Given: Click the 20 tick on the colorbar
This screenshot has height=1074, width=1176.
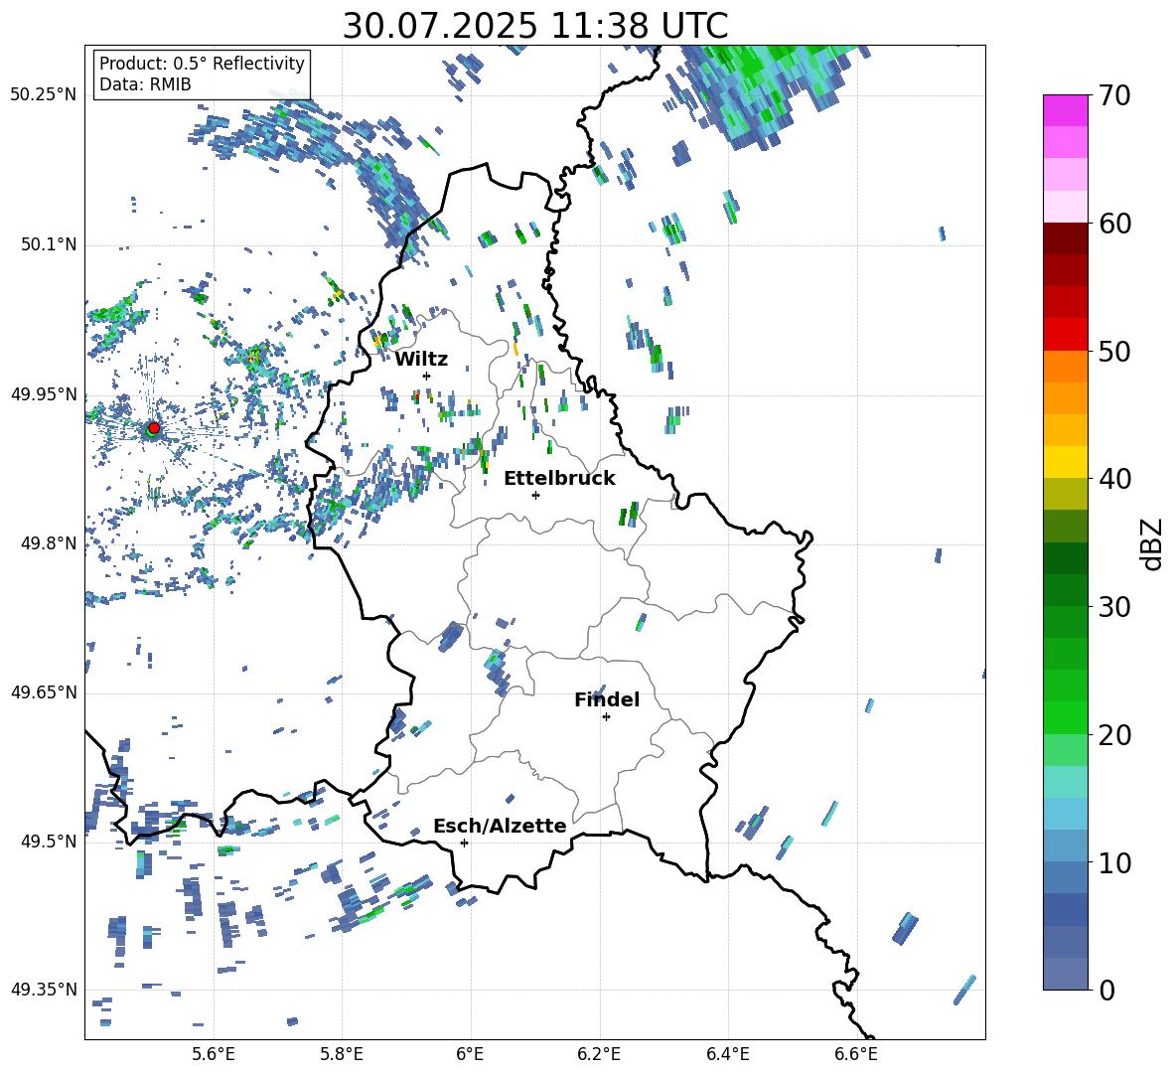Looking at the screenshot, I should [1113, 735].
